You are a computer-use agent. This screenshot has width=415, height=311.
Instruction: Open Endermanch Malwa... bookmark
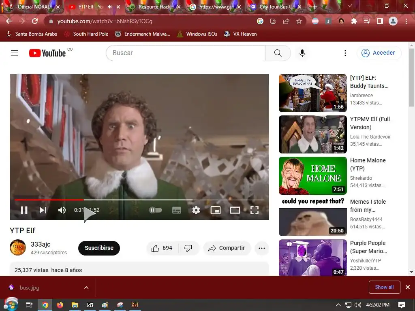tap(143, 34)
